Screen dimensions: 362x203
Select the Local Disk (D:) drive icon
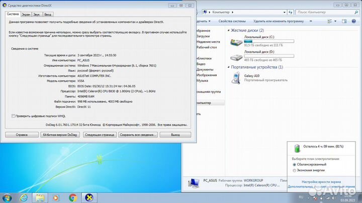coord(236,57)
